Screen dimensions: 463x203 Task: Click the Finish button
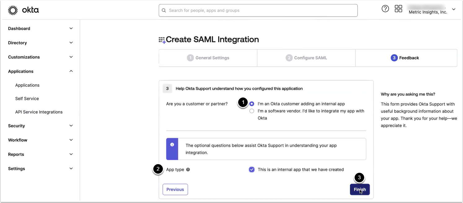(x=360, y=189)
